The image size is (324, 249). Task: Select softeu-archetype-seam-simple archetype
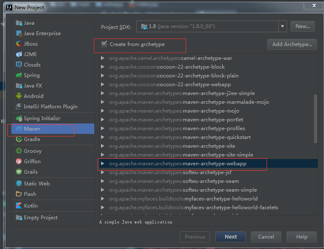pyautogui.click(x=208, y=190)
